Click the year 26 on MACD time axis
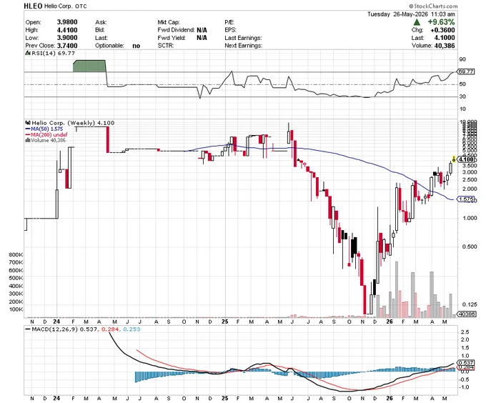 390,398
